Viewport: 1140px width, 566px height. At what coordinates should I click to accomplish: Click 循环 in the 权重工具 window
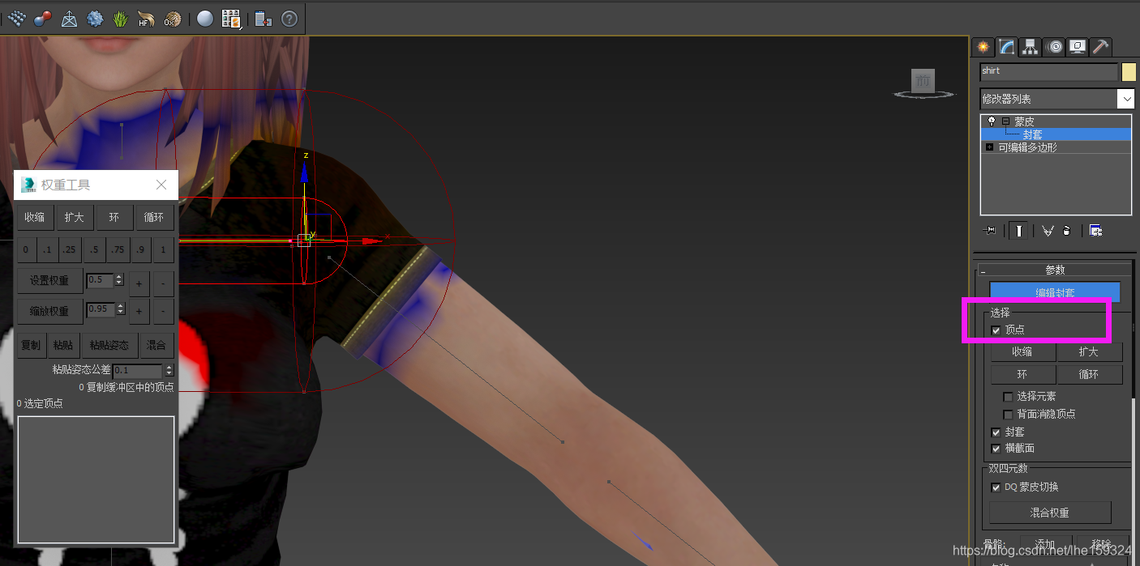[x=154, y=217]
